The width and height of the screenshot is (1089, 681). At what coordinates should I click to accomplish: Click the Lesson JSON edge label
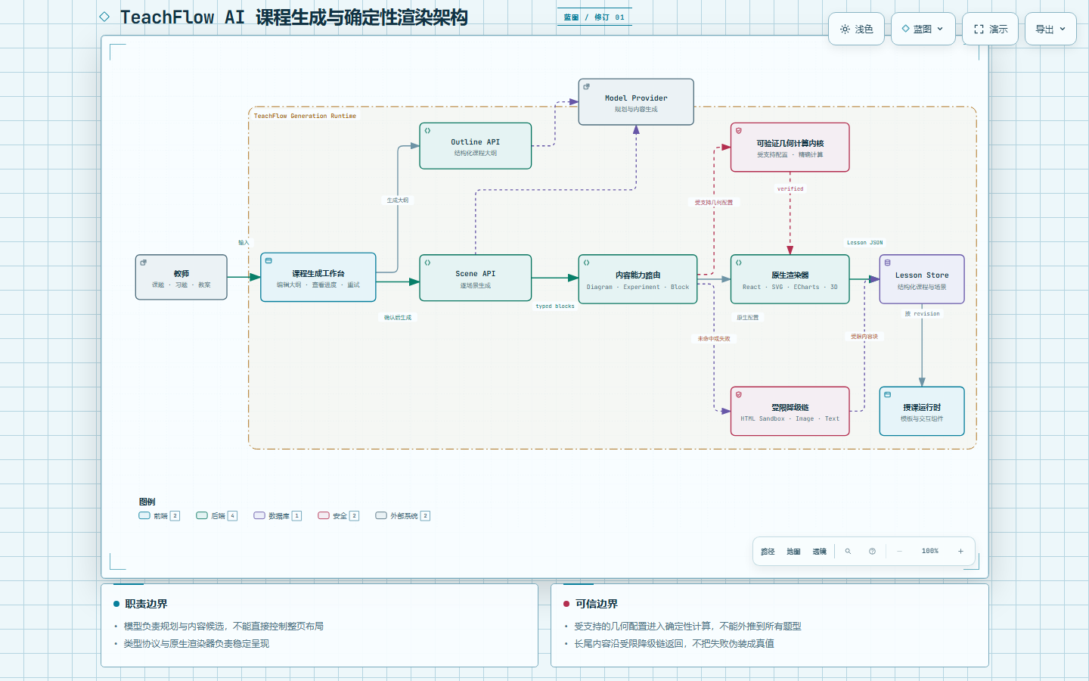click(x=864, y=243)
